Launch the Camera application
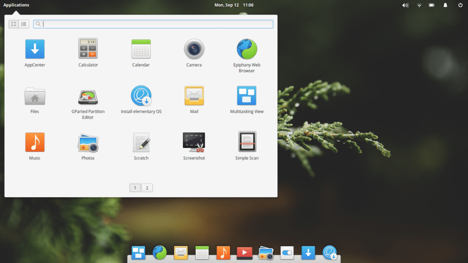The image size is (468, 263). [194, 49]
